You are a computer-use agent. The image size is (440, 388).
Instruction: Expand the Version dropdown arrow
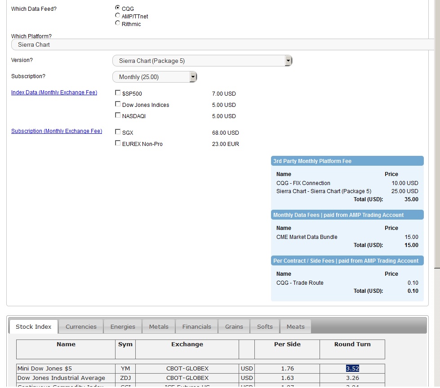tap(288, 61)
